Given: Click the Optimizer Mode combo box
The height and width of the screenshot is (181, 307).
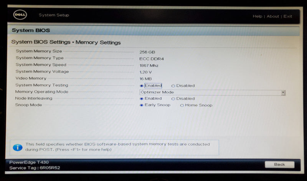Looking at the screenshot, I should coord(213,92).
